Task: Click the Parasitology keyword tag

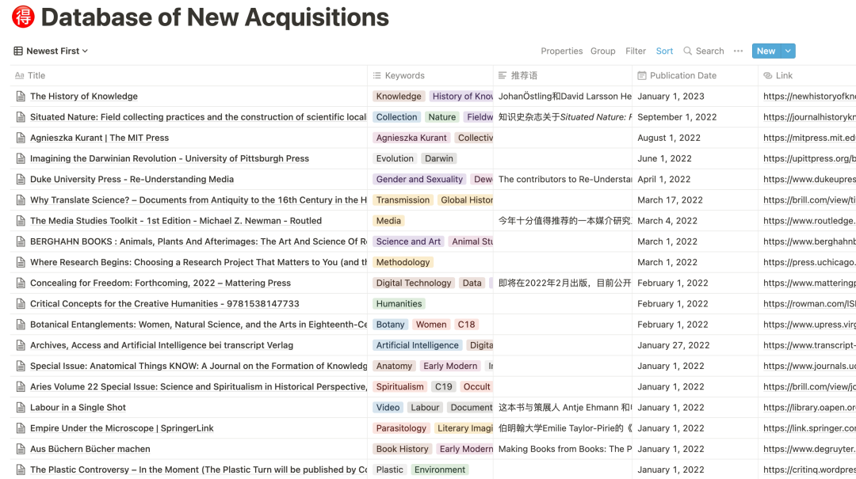Action: coord(401,428)
